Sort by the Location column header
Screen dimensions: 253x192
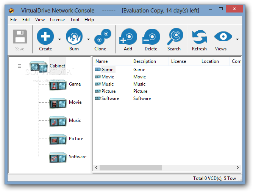pyautogui.click(x=214, y=61)
